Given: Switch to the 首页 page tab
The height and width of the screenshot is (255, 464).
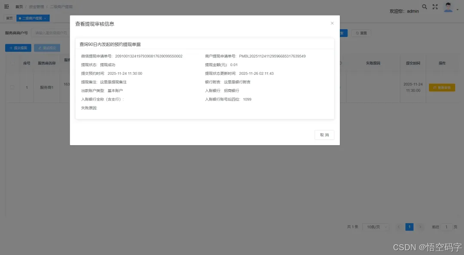Looking at the screenshot, I should click(x=9, y=18).
